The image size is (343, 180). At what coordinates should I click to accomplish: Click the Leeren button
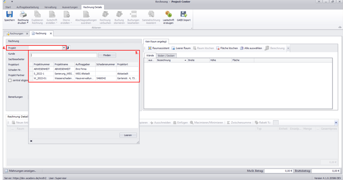[128, 135]
